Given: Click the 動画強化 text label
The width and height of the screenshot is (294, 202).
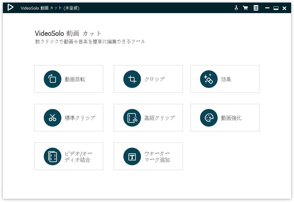Looking at the screenshot, I should tap(231, 118).
